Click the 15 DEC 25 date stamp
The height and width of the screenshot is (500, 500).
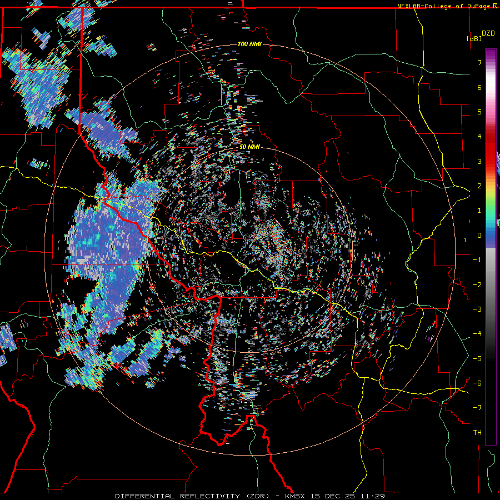333,496
